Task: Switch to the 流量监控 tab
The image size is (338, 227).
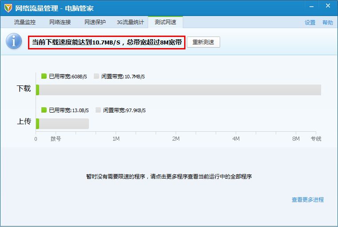Action: (x=25, y=22)
